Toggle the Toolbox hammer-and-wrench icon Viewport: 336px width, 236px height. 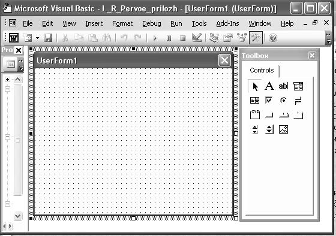[256, 38]
